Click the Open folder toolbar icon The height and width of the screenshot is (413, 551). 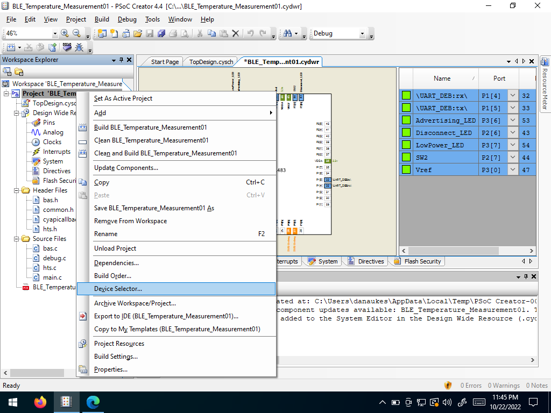[138, 33]
